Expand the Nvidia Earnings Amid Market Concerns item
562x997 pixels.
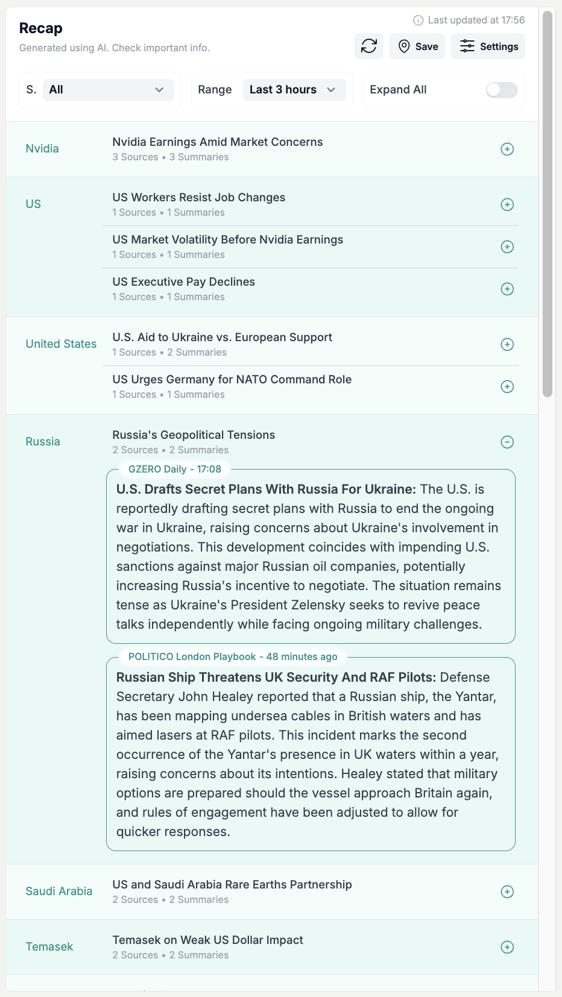point(507,149)
